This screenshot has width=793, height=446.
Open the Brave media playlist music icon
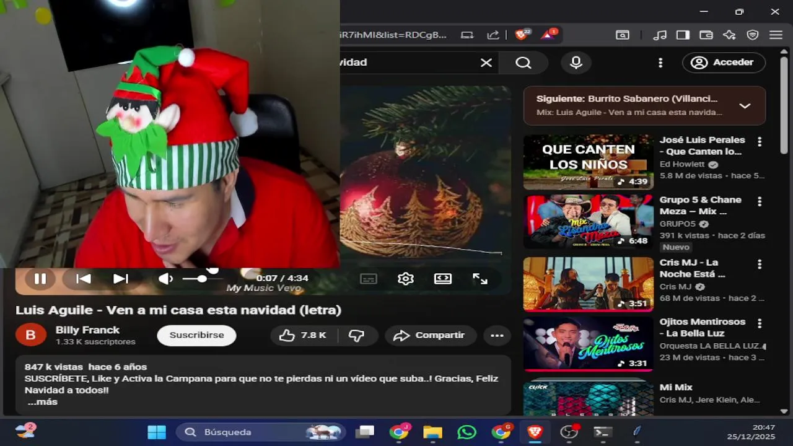[660, 35]
